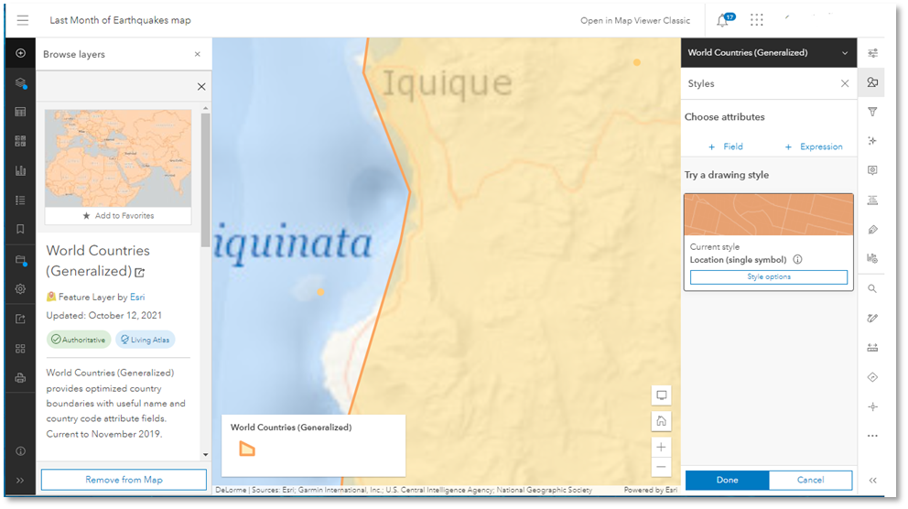
Task: Click the World Countries layer thumbnail
Action: point(118,158)
